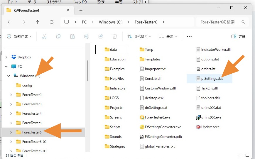Click the search magnifier icon
This screenshot has width=255, height=159.
243,22
